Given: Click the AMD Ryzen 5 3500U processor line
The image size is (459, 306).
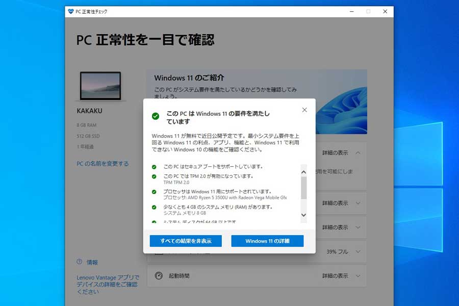Looking at the screenshot, I should 225,198.
